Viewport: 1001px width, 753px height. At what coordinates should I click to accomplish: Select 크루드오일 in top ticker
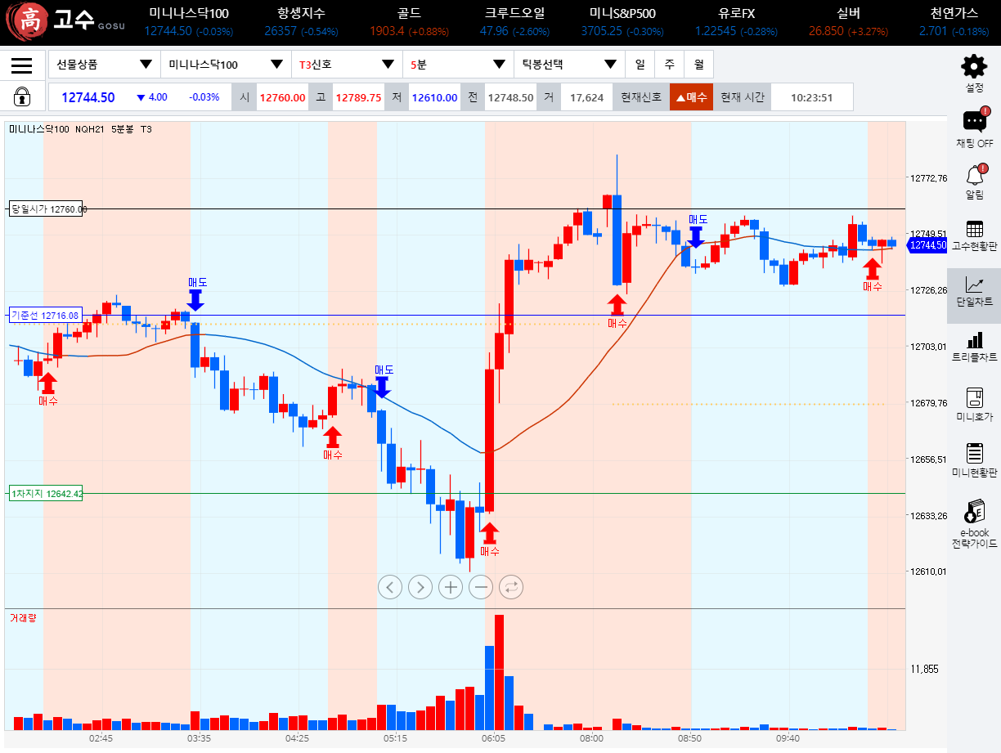pyautogui.click(x=515, y=22)
